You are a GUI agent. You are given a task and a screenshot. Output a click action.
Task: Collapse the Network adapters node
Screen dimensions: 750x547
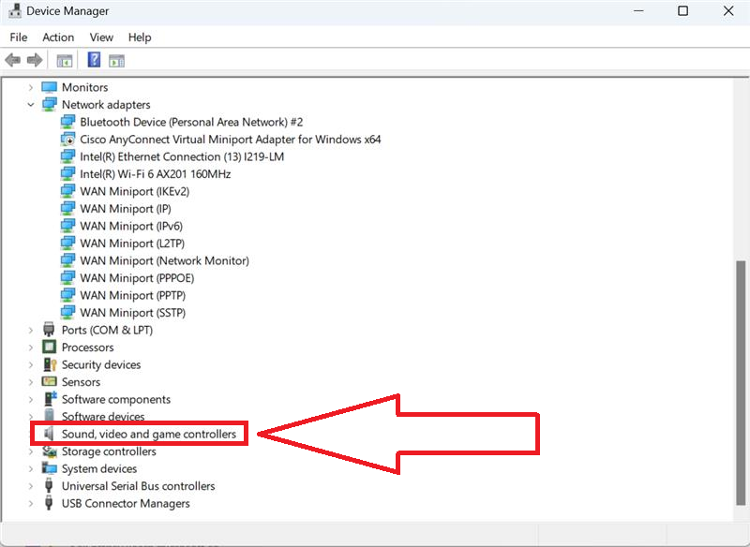(31, 104)
